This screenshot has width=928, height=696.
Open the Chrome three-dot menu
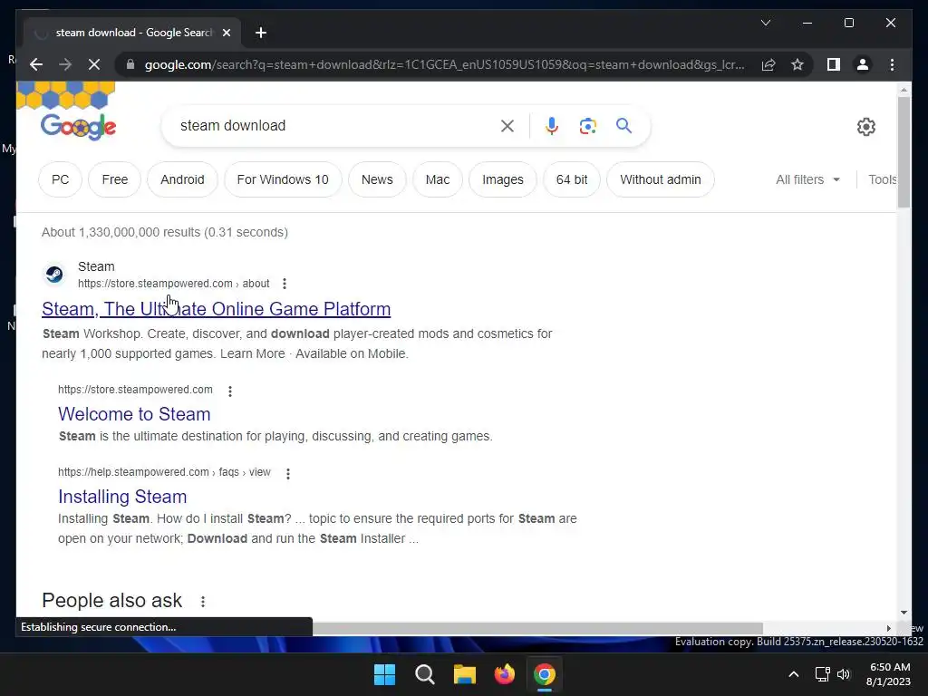(x=892, y=64)
